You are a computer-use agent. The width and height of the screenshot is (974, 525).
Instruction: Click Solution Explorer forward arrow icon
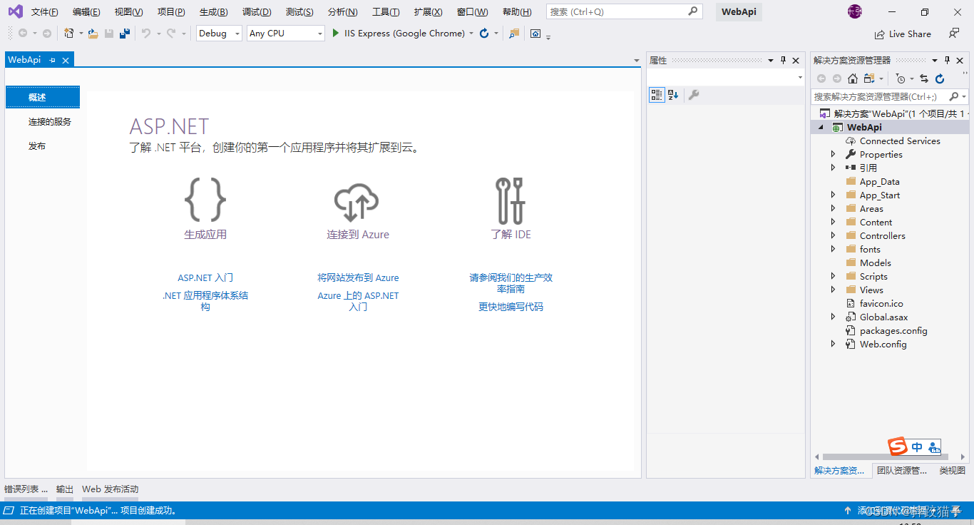click(837, 78)
